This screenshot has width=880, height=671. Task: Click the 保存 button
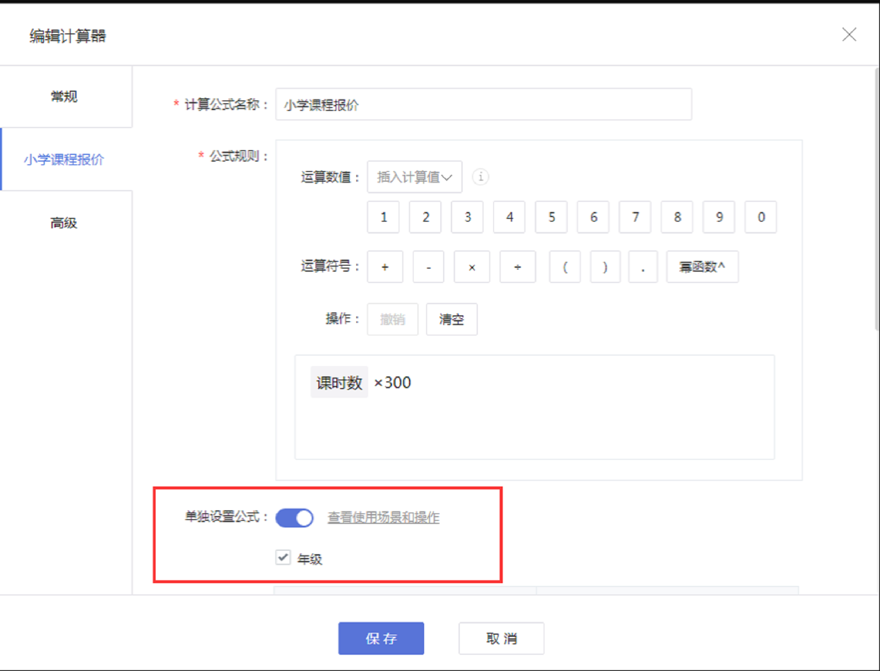tap(381, 638)
